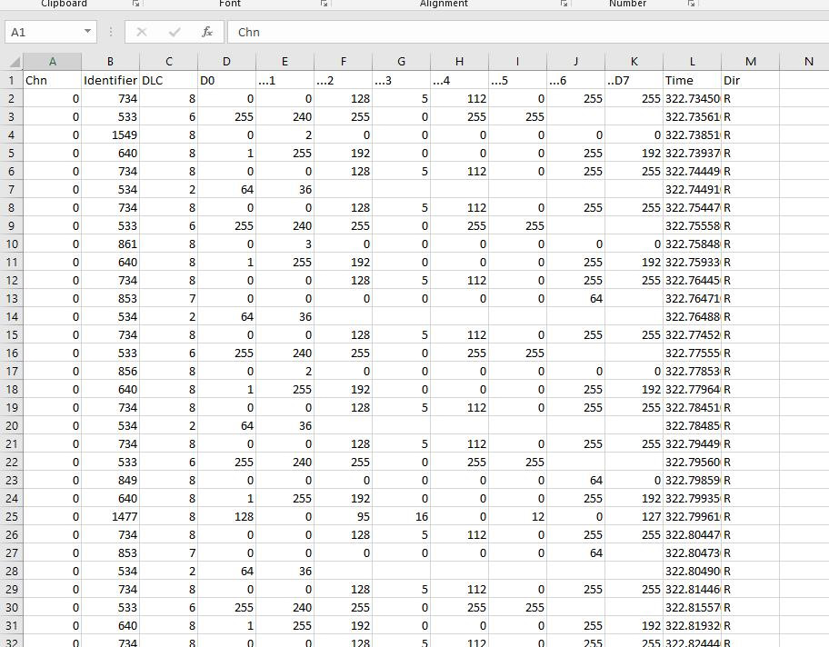The width and height of the screenshot is (829, 647).
Task: Select identifier cell '1477' in row 25
Action: (111, 516)
